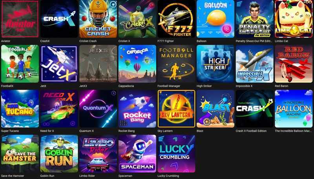Select the Spaceman game thumbnail

(137, 153)
